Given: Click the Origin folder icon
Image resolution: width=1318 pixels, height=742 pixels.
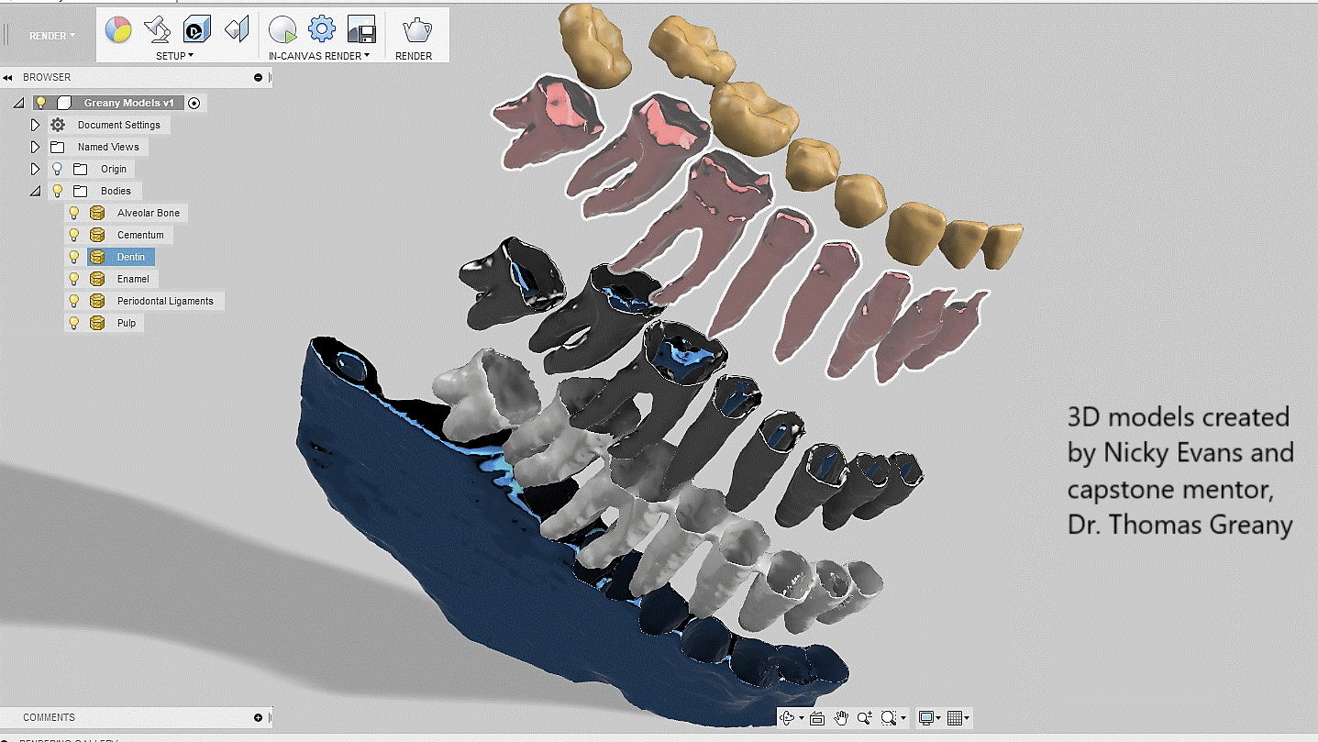Looking at the screenshot, I should (x=80, y=169).
